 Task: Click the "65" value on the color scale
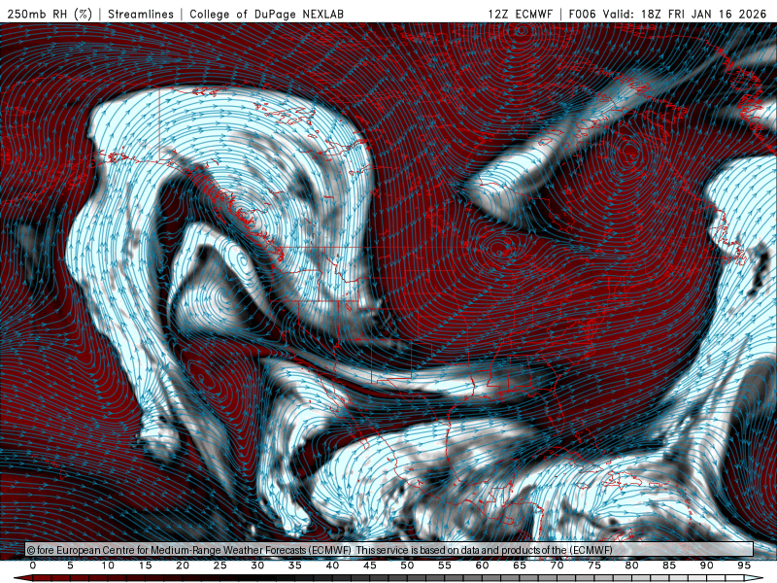[519, 566]
